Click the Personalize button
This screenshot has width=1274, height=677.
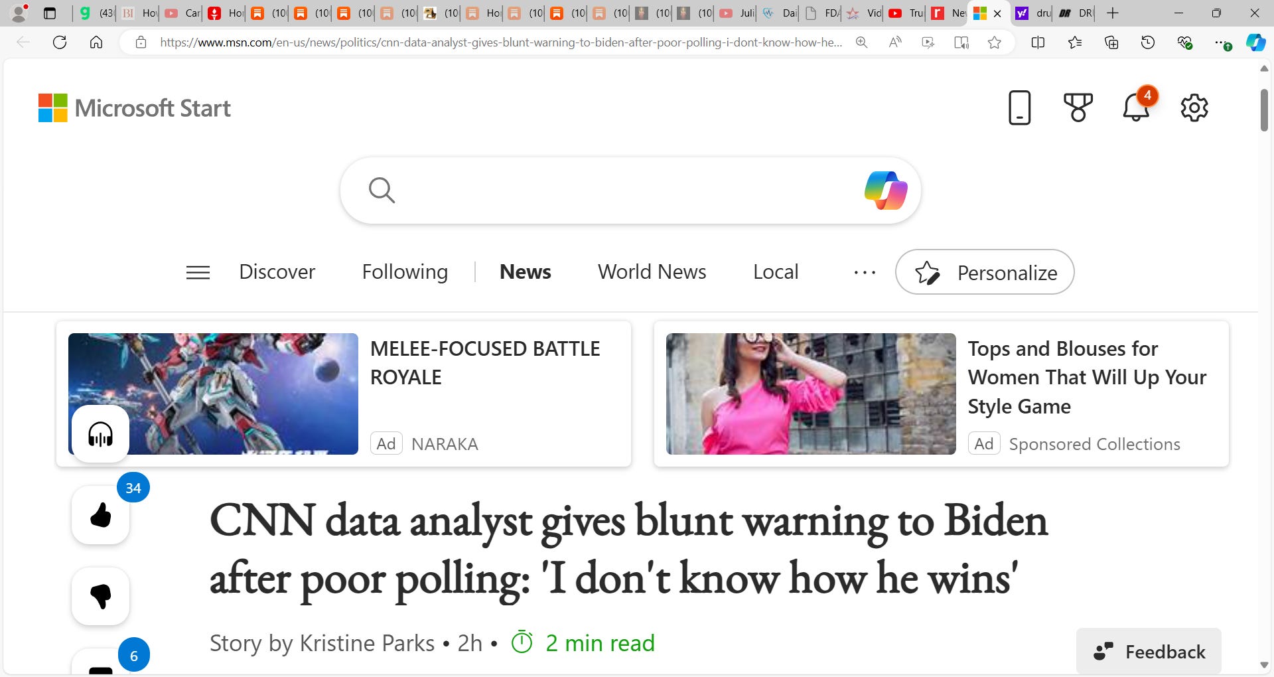985,272
